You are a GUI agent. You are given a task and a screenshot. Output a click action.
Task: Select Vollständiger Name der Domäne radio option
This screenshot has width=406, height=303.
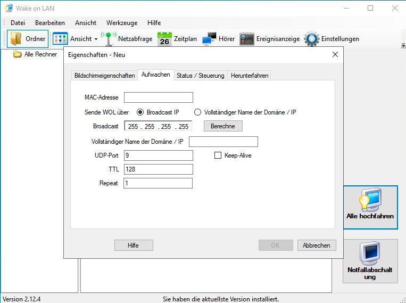(x=198, y=112)
